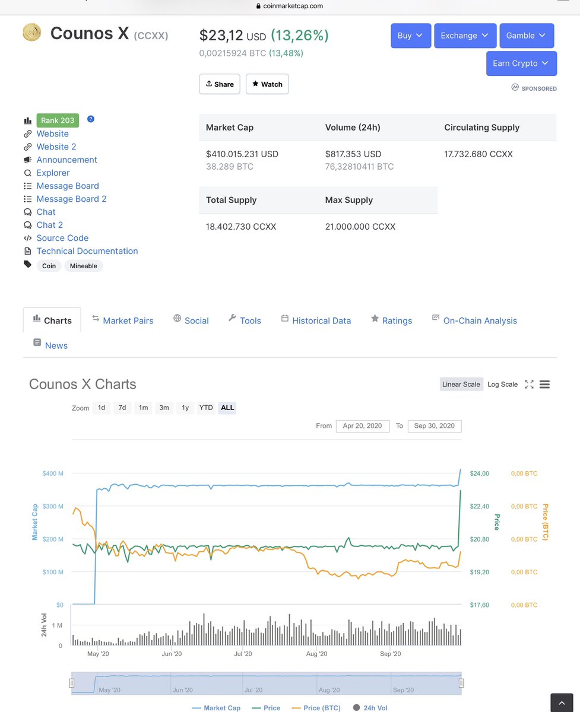Open the chart hamburger menu icon
The height and width of the screenshot is (712, 580).
[x=544, y=384]
